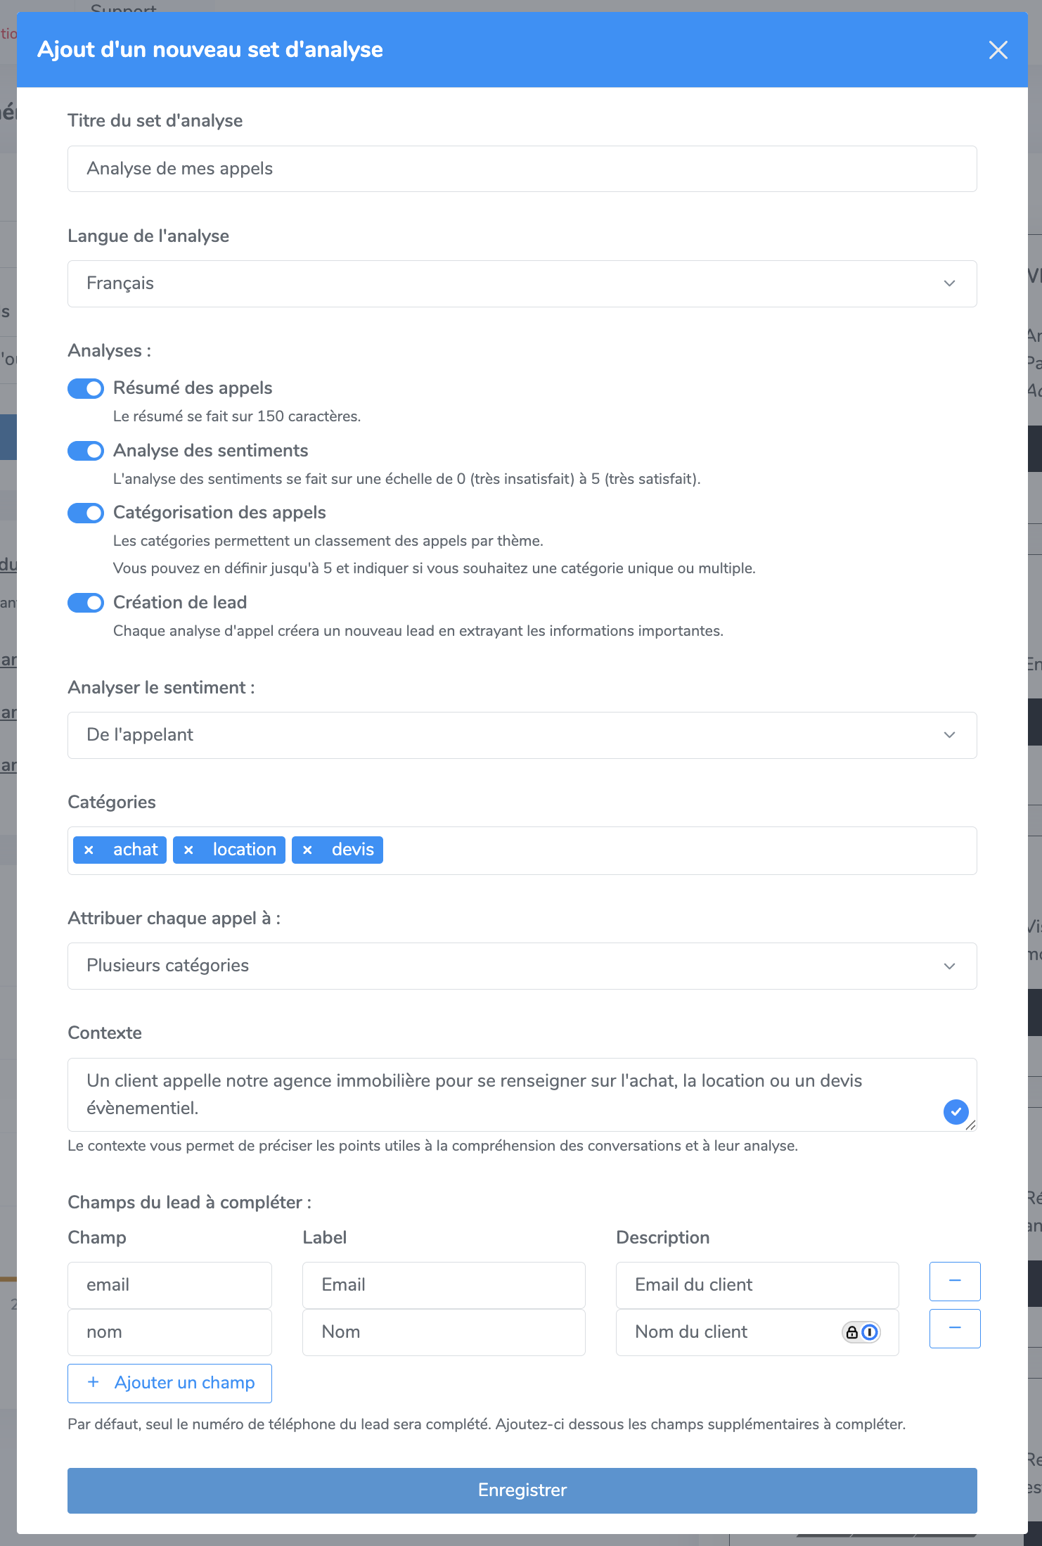Click inside the Contexte text area
Screen dimensions: 1042x1546
coord(492,1094)
